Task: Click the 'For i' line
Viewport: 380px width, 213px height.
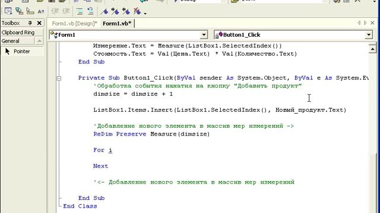Action: pos(103,150)
